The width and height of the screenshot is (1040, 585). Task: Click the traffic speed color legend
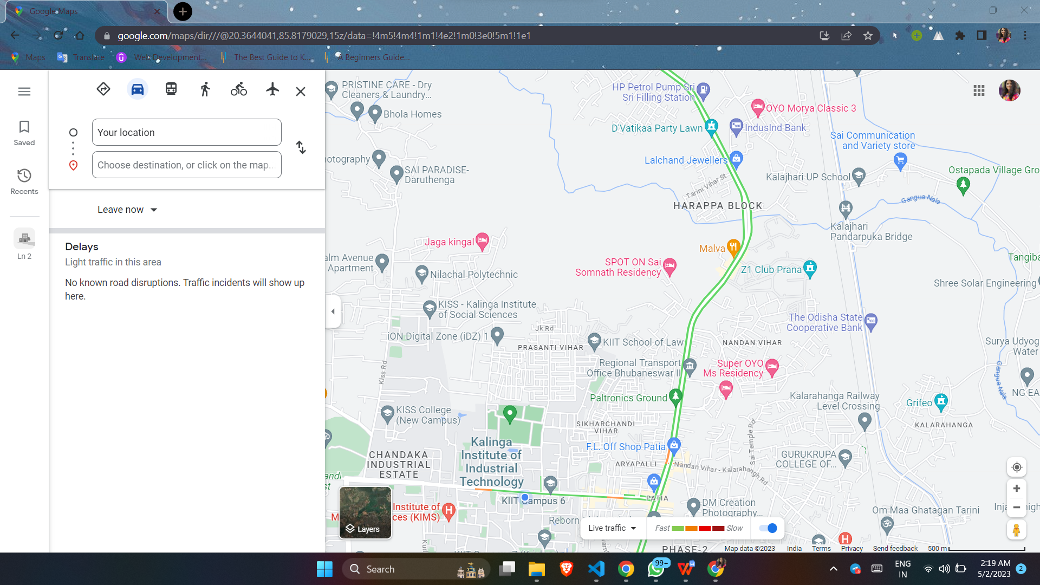click(698, 528)
